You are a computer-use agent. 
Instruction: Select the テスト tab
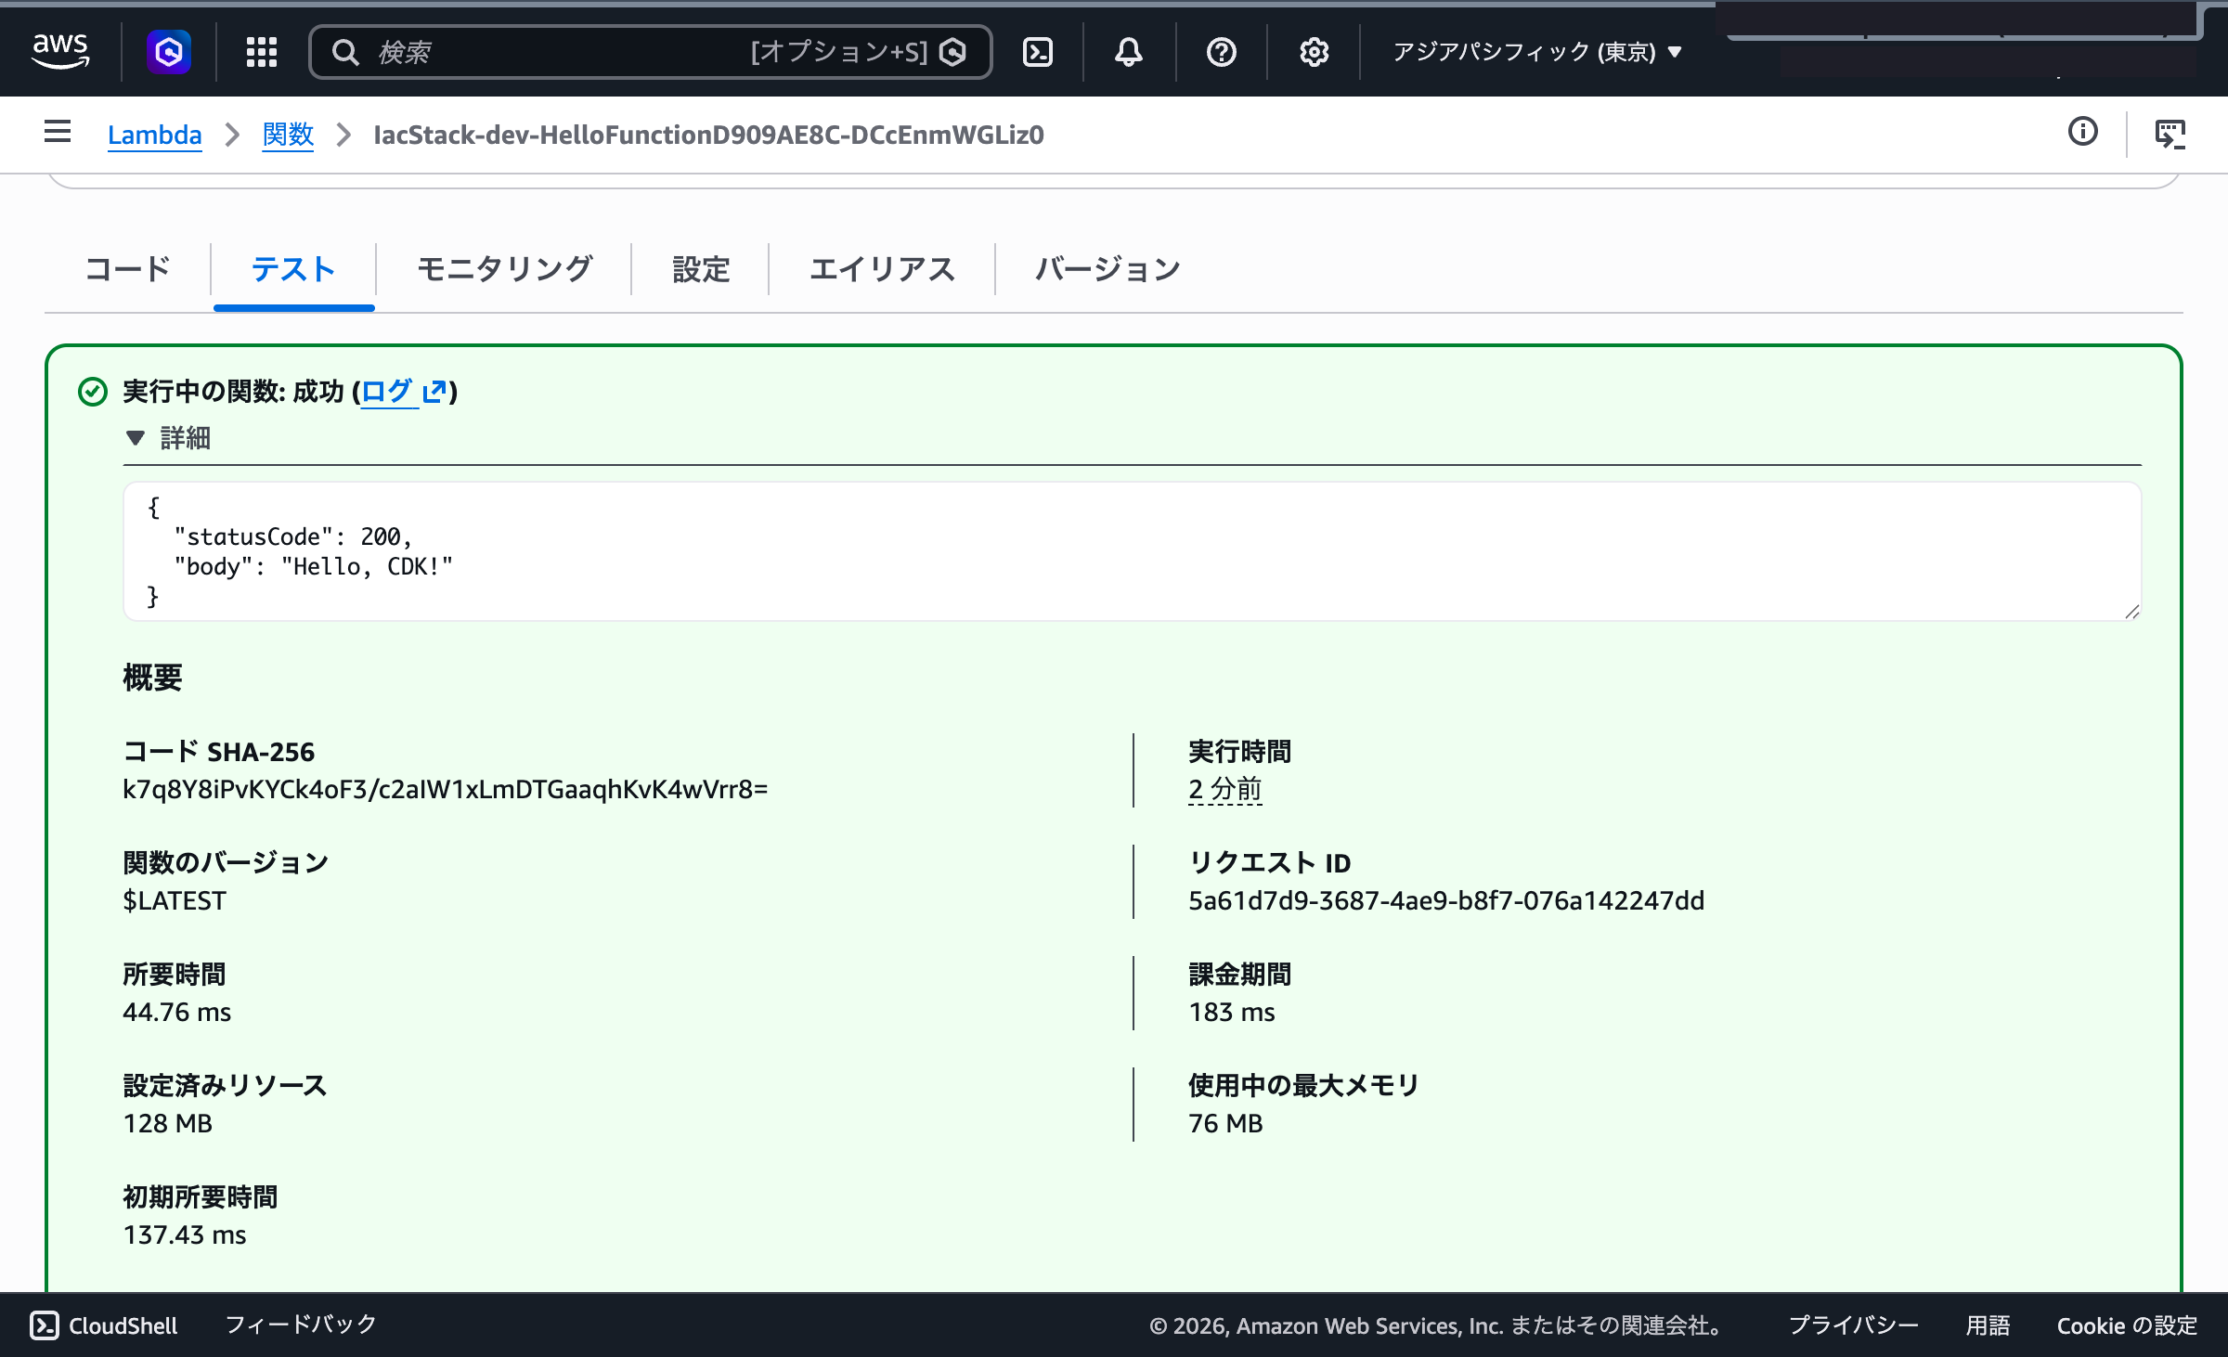pos(293,270)
